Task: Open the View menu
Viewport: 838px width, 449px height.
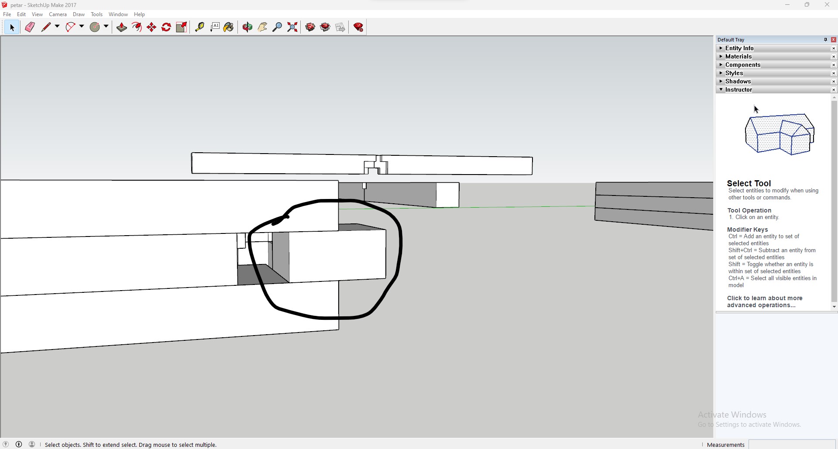Action: (38, 14)
